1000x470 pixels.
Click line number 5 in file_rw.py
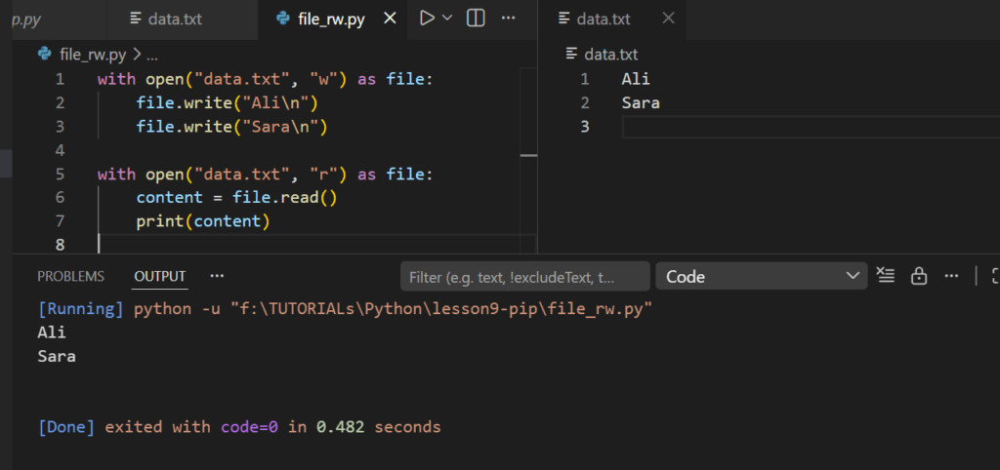pyautogui.click(x=60, y=174)
